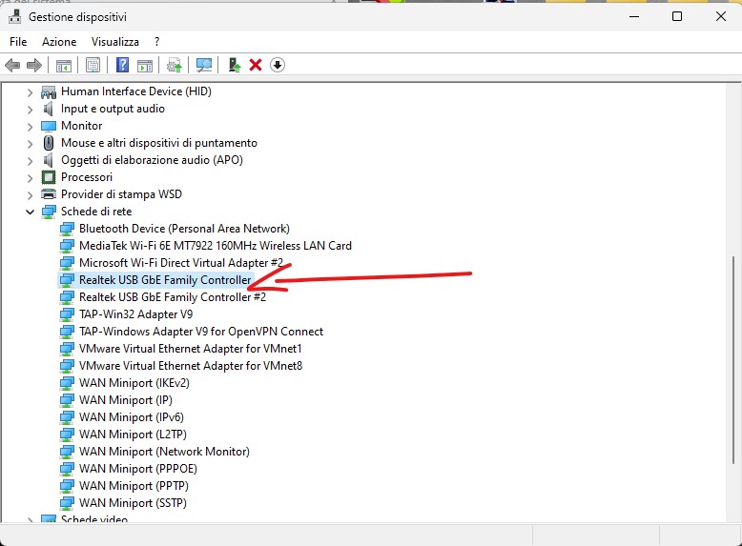Show or hide the console tree pane icon

tap(63, 65)
